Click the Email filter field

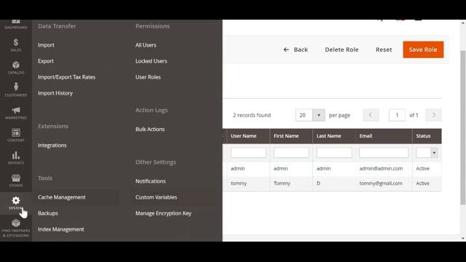click(x=384, y=153)
